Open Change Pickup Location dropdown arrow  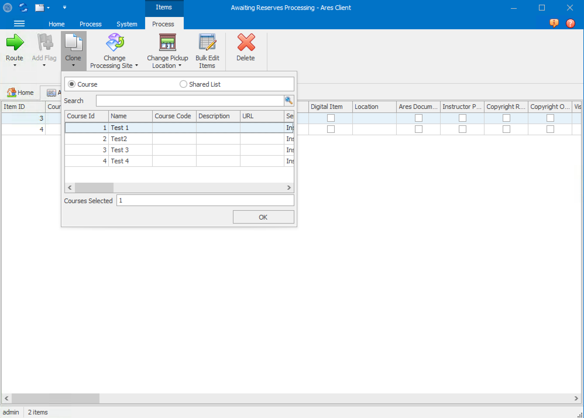[180, 66]
